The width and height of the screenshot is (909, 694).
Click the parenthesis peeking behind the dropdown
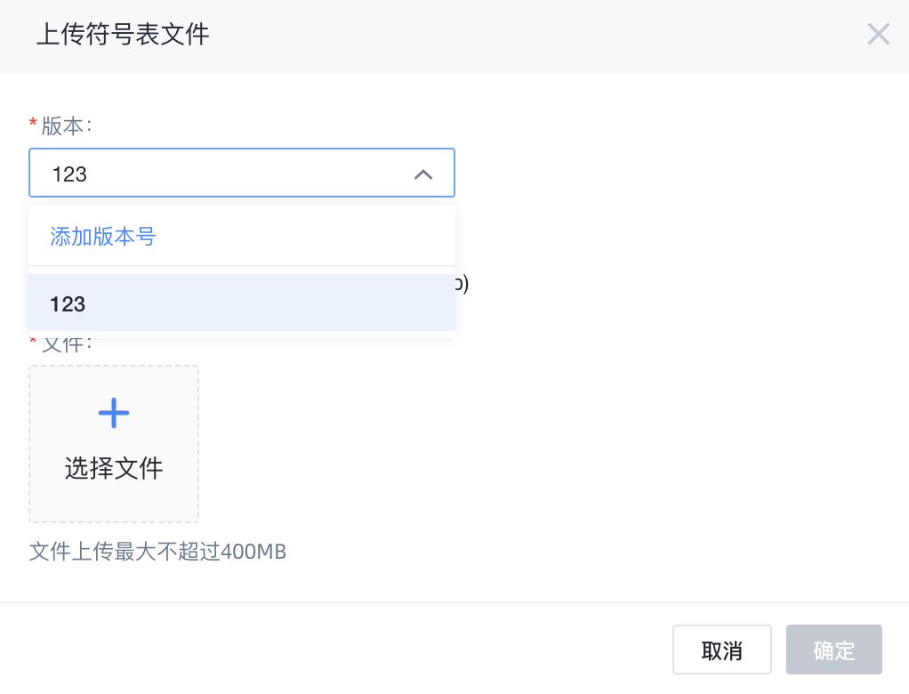pos(463,285)
